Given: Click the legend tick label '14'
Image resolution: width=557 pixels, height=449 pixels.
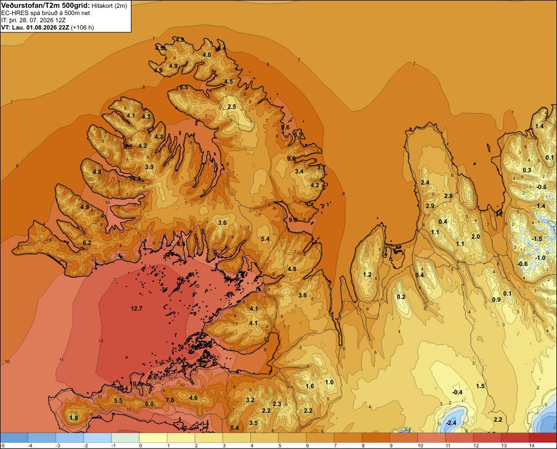Looking at the screenshot, I should (532, 446).
